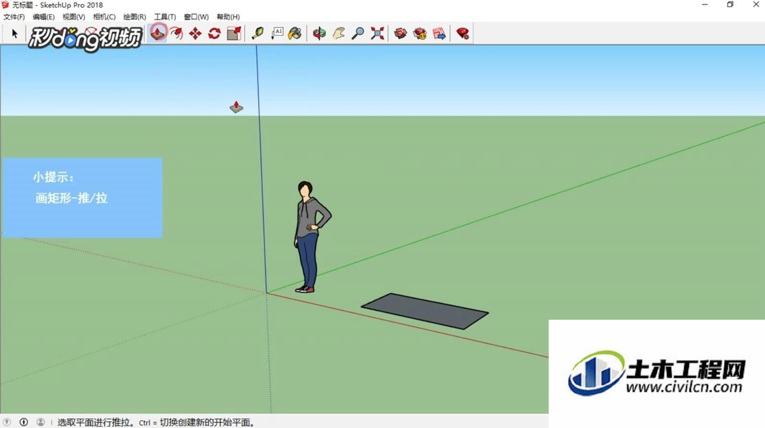Viewport: 765px width, 428px height.
Task: Select the Zoom magnifier tool
Action: click(358, 33)
